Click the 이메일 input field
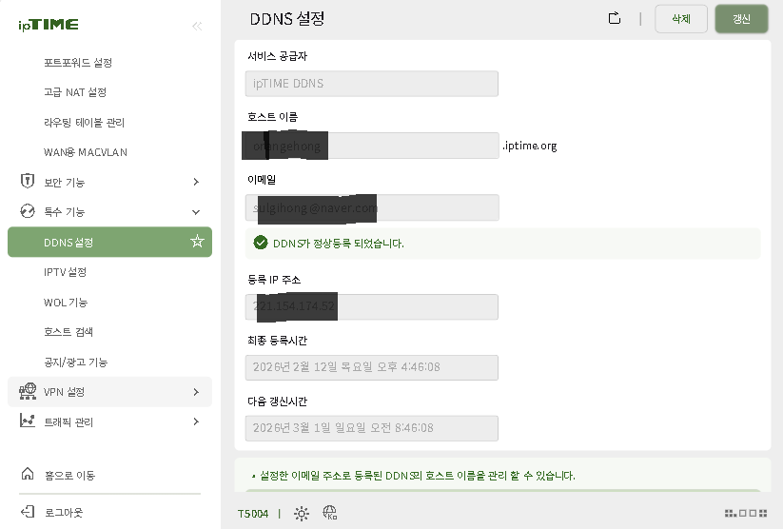Screen dimensions: 783x529 coord(371,207)
